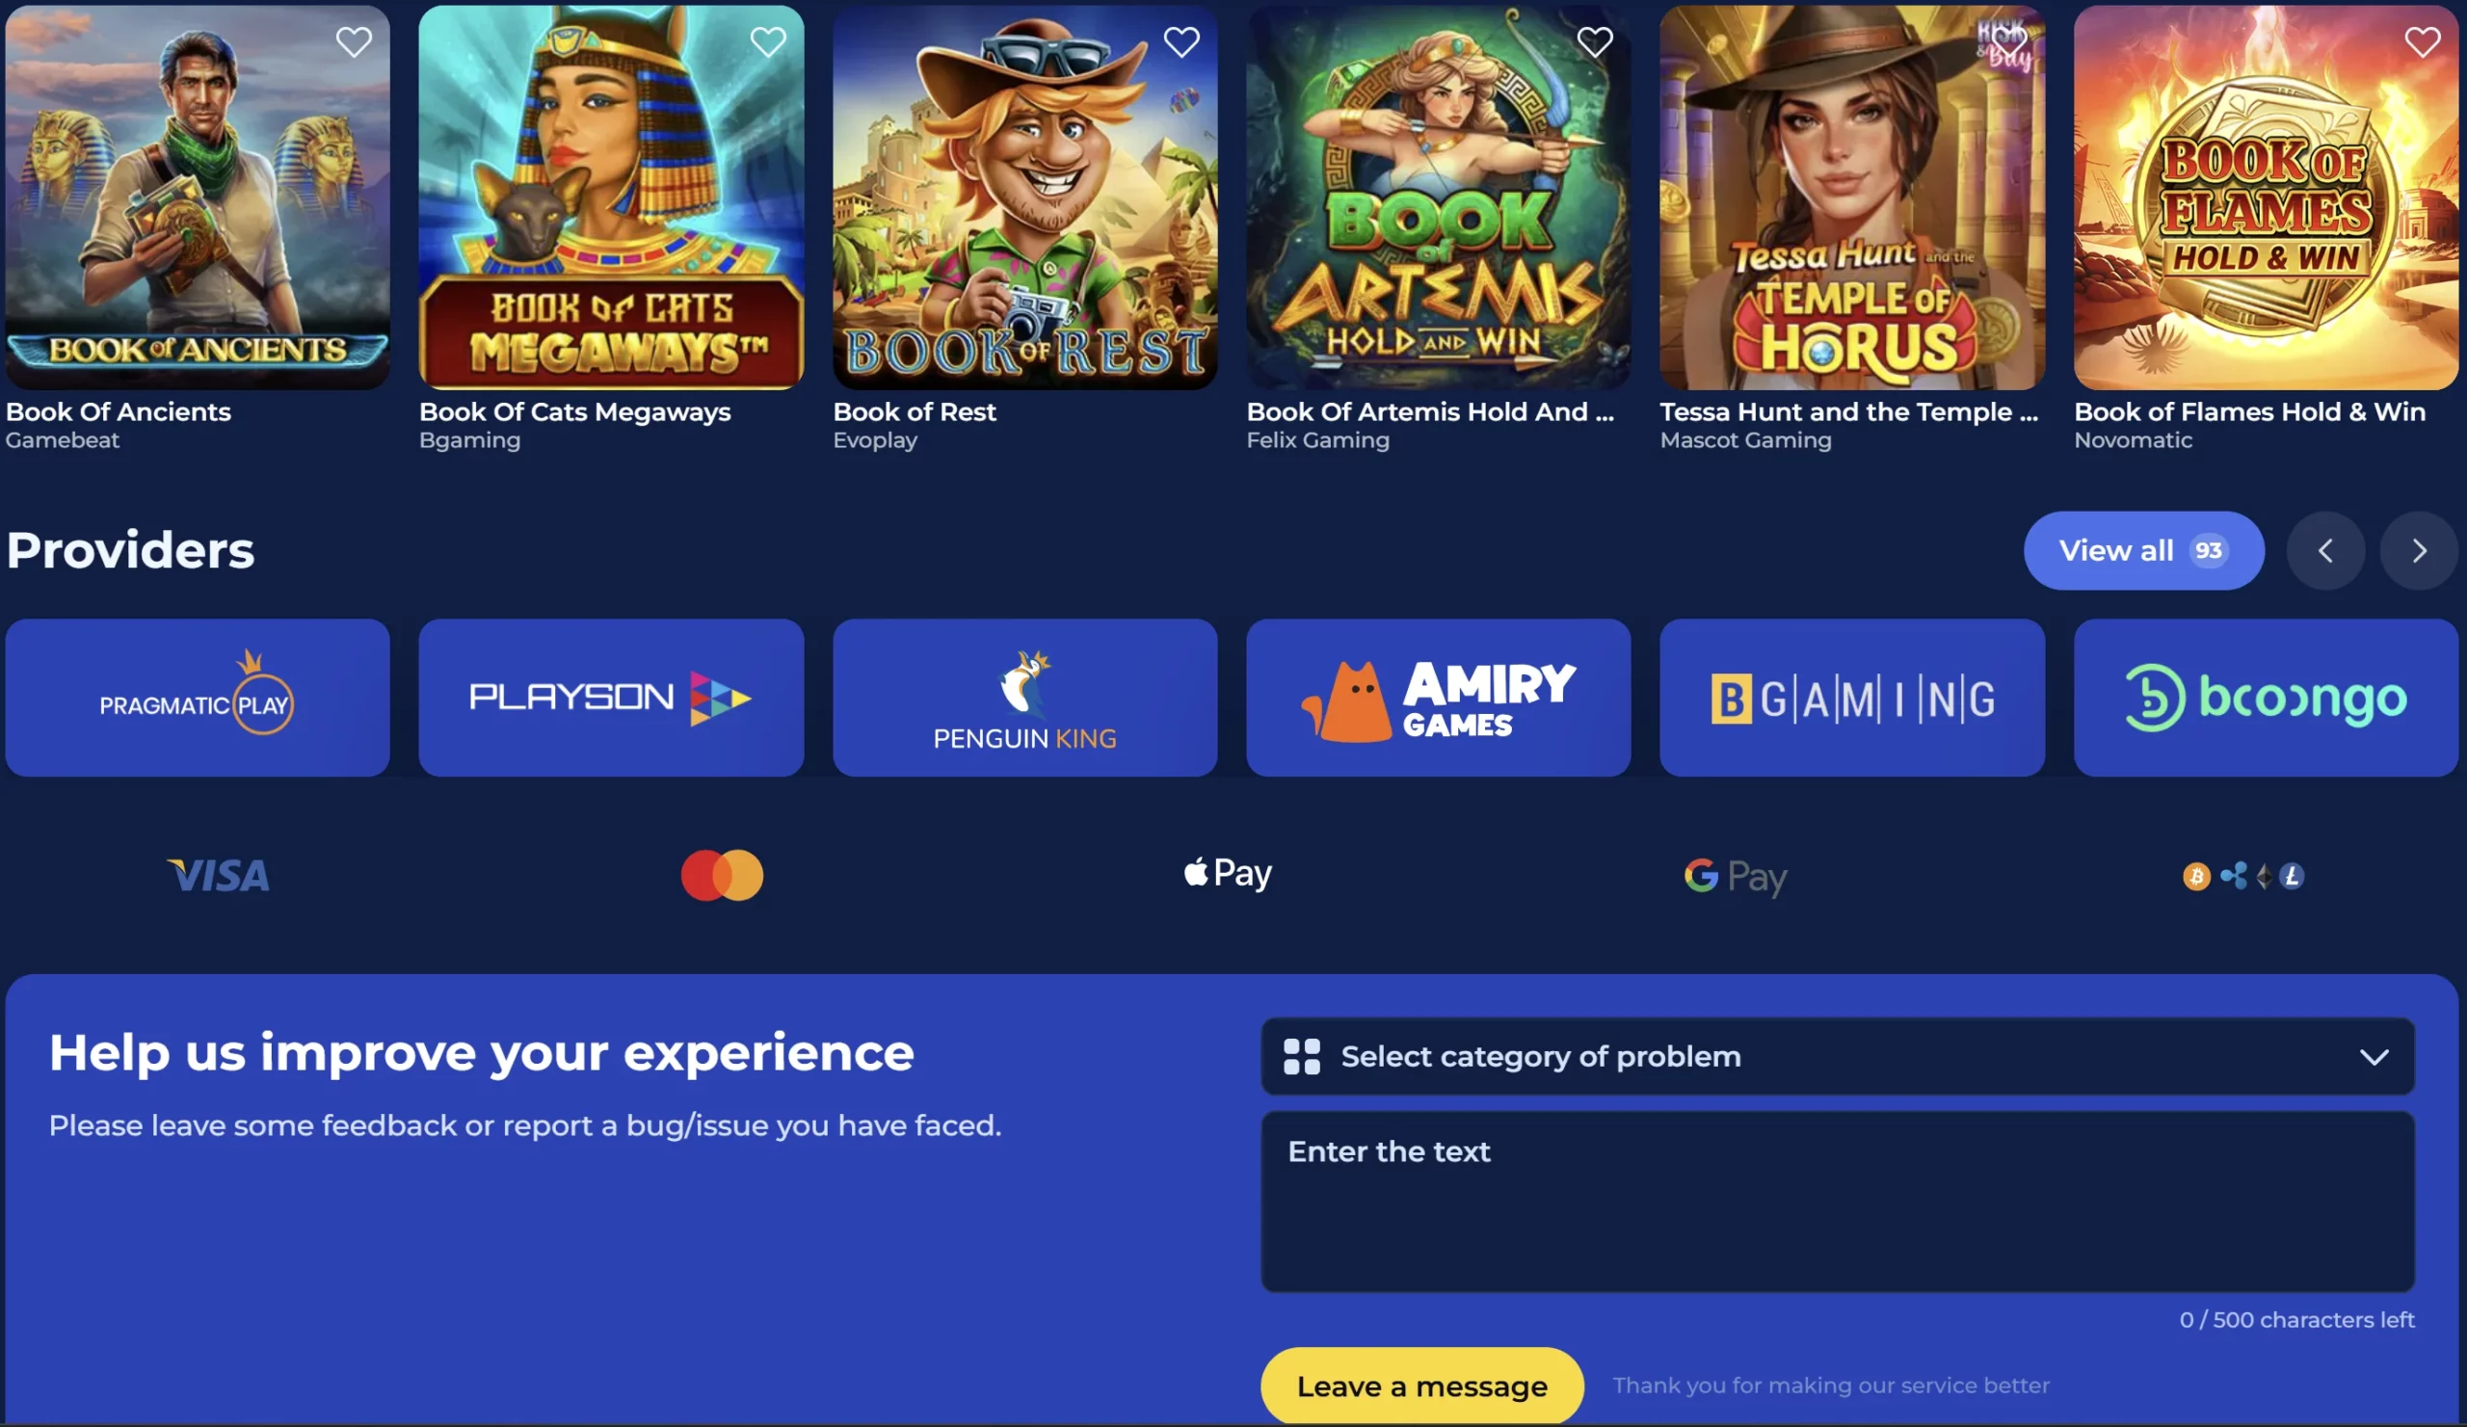2467x1427 pixels.
Task: Toggle favorite heart on Book of Rest
Action: (x=1181, y=42)
